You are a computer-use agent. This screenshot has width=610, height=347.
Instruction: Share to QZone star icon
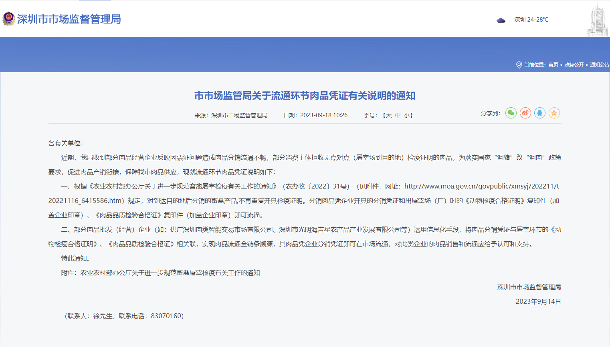point(554,113)
